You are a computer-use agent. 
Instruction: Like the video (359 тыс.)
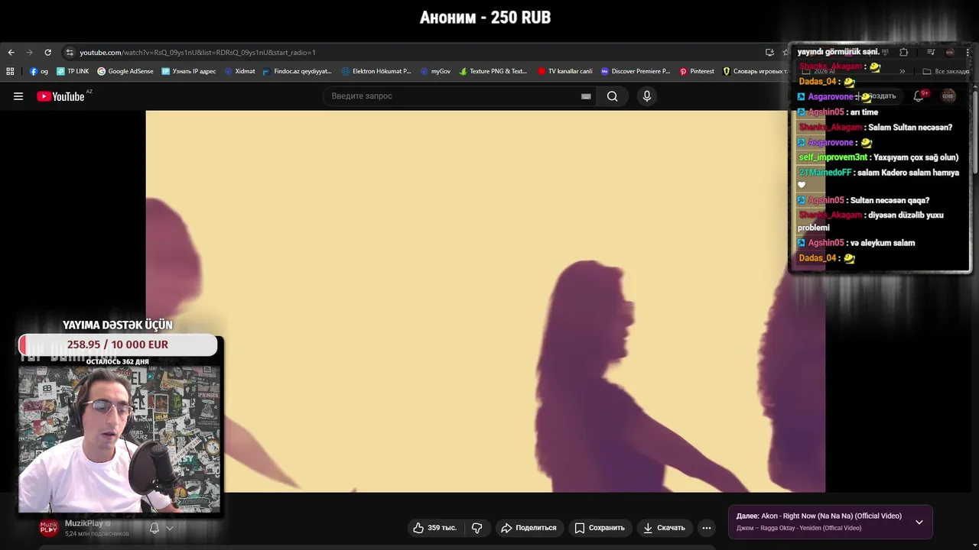(x=434, y=528)
